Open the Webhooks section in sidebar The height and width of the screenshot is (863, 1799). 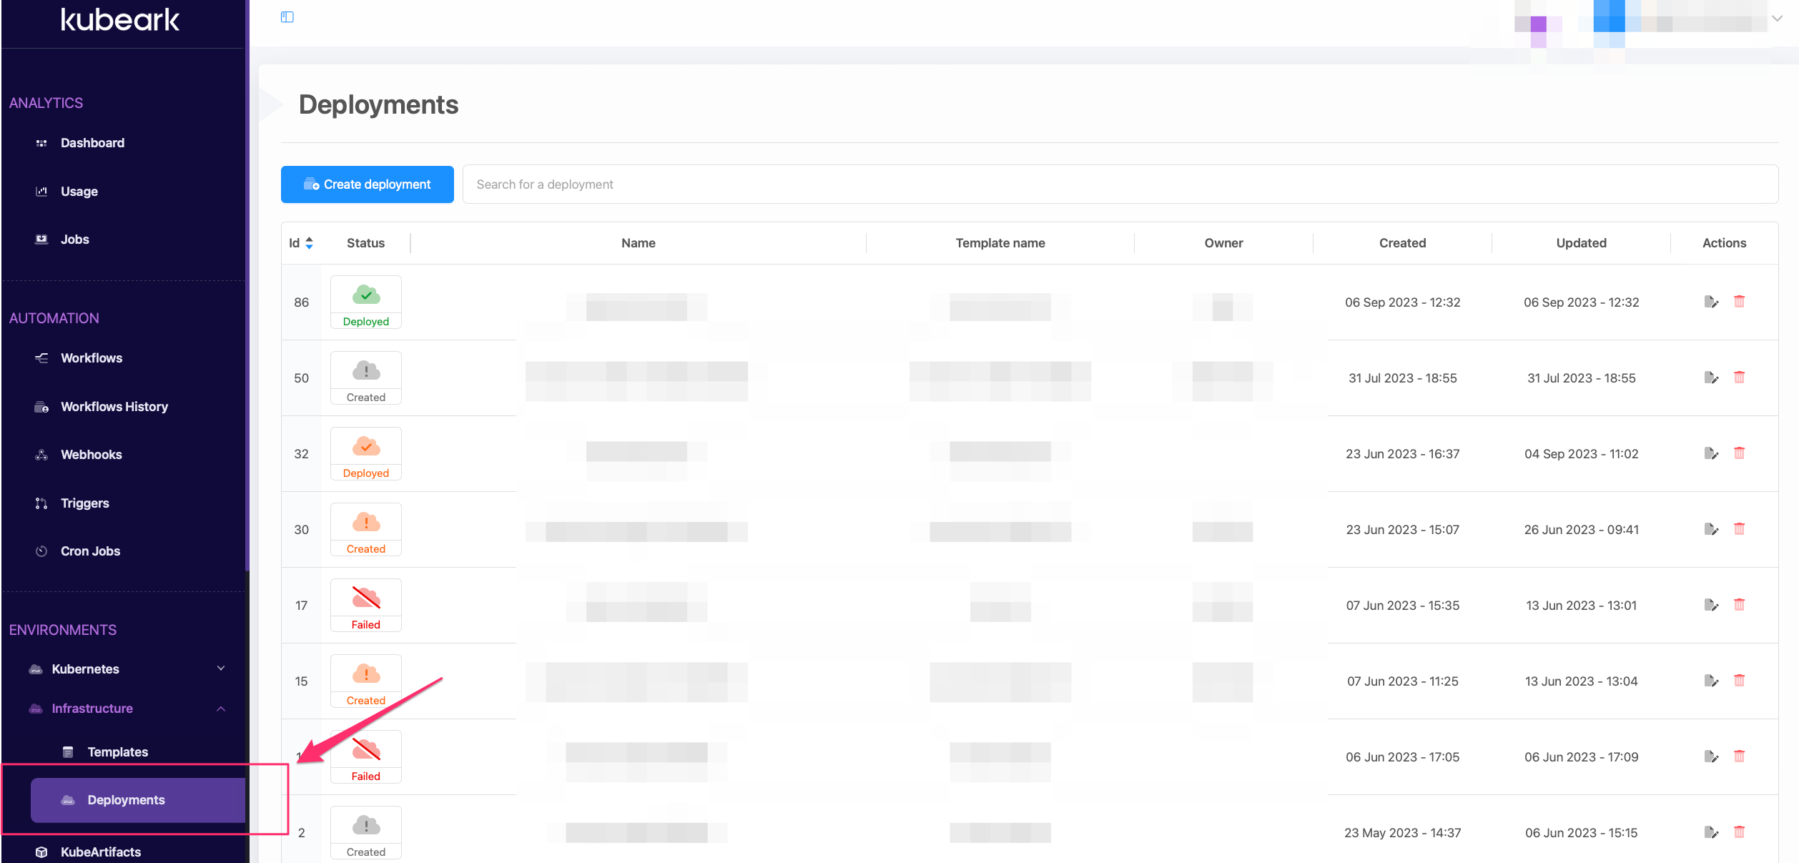click(91, 454)
